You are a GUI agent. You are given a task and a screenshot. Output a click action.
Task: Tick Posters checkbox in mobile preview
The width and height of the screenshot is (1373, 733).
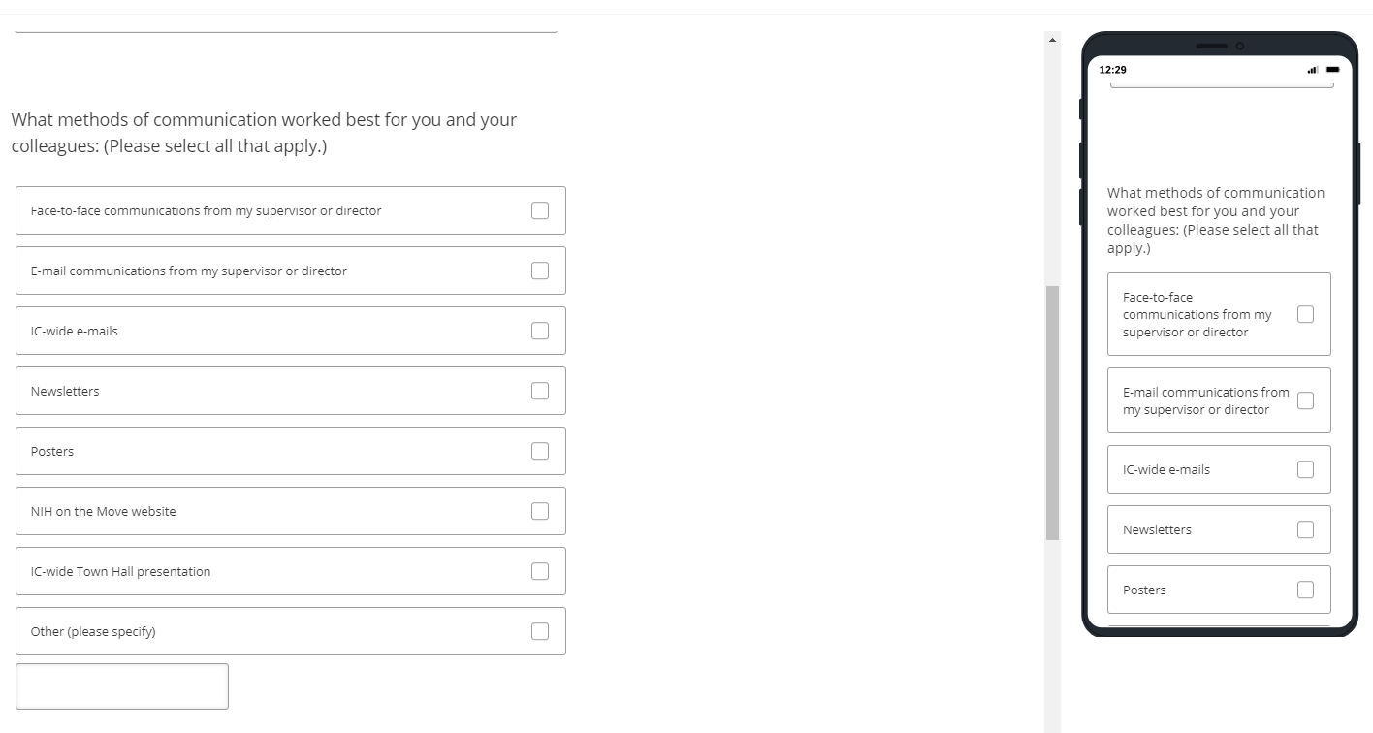coord(1305,590)
